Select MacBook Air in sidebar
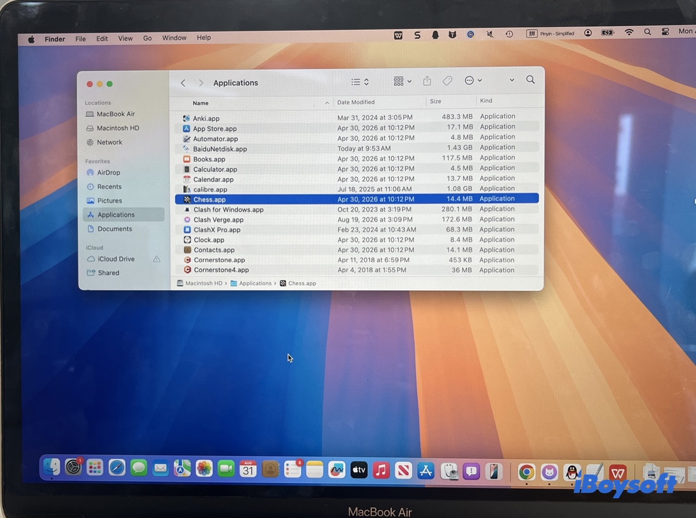The width and height of the screenshot is (696, 518). click(x=115, y=114)
